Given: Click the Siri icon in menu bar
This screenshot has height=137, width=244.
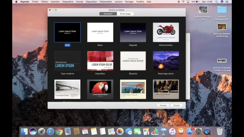Looking at the screenshot, I should pos(222,2).
